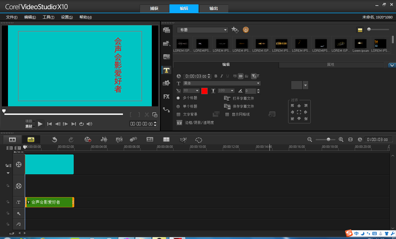This screenshot has height=239, width=396.
Task: Open the Graphics library icon
Action: [x=166, y=83]
